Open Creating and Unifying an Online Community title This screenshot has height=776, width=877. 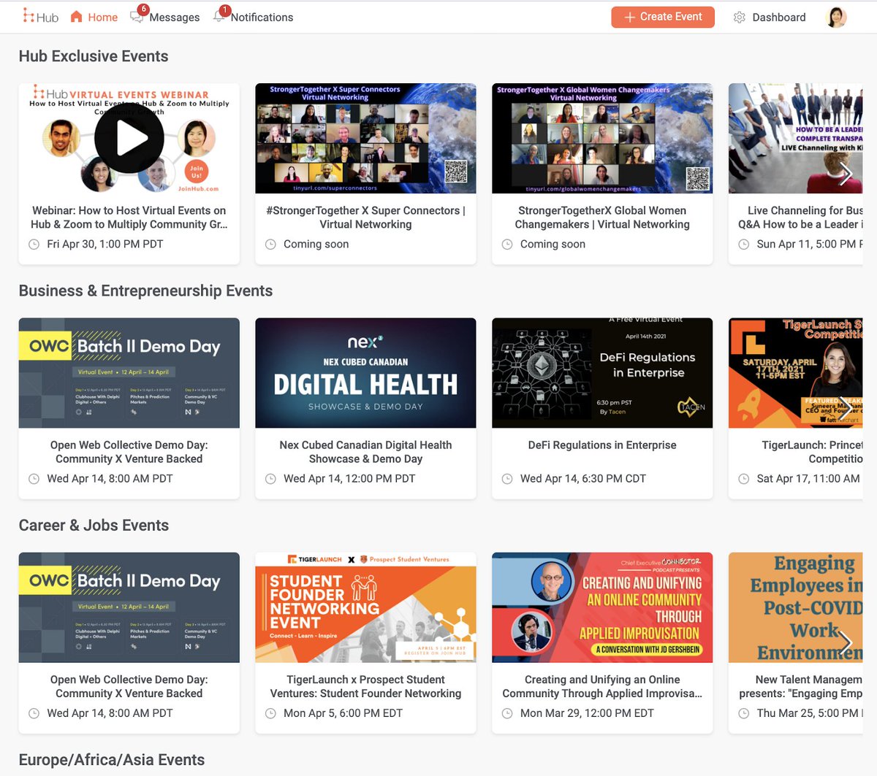[602, 686]
